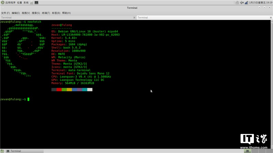The image size is (273, 153).
Task: Click the MATE logo icon in top panel
Action: click(x=2, y=3)
